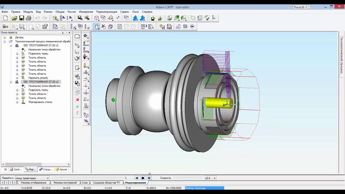Collapse the highlighted 005 ПРОГРАММНАЯ ST-20 v2 node
Viewport: 345px width, 194px height.
tap(11, 82)
